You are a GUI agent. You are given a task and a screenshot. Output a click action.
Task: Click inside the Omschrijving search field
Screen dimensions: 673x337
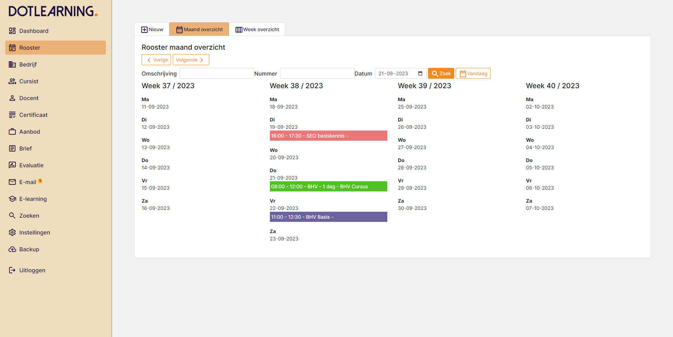(x=217, y=73)
